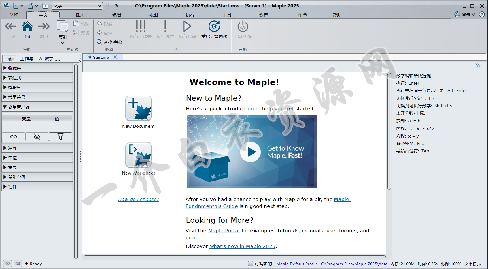Click the export icon with the up arrow
This screenshot has width=488, height=269.
coord(45,6)
